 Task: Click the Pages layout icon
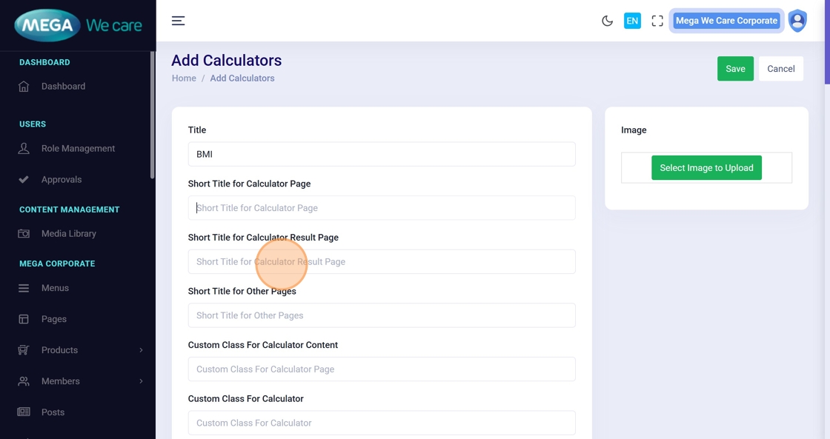tap(24, 319)
